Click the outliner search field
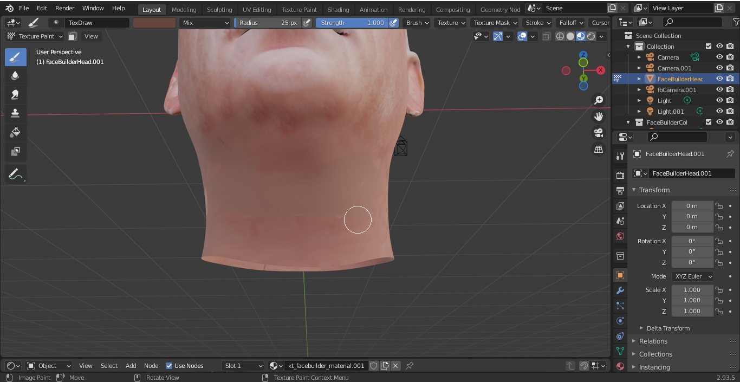The width and height of the screenshot is (740, 382). pos(692,22)
